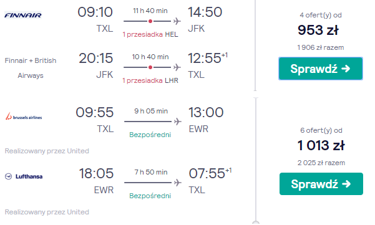The height and width of the screenshot is (225, 375).
Task: Click the '4 ofert(y) od' text
Action: click(321, 15)
